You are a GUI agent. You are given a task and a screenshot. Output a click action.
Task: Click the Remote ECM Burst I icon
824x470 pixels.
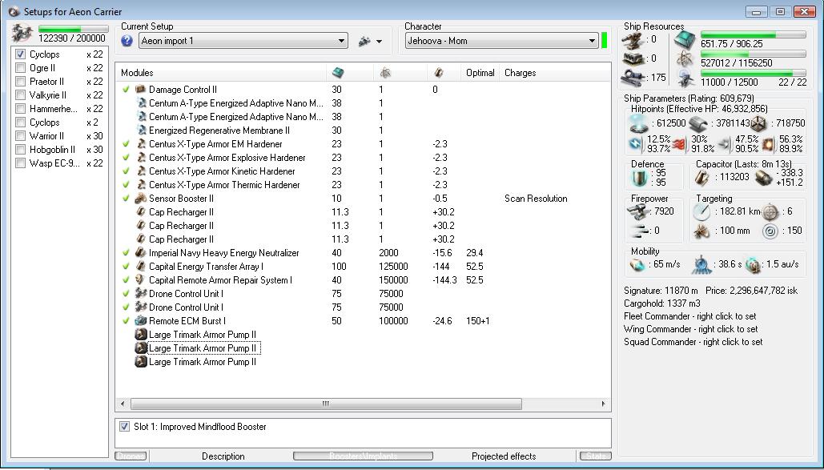141,321
